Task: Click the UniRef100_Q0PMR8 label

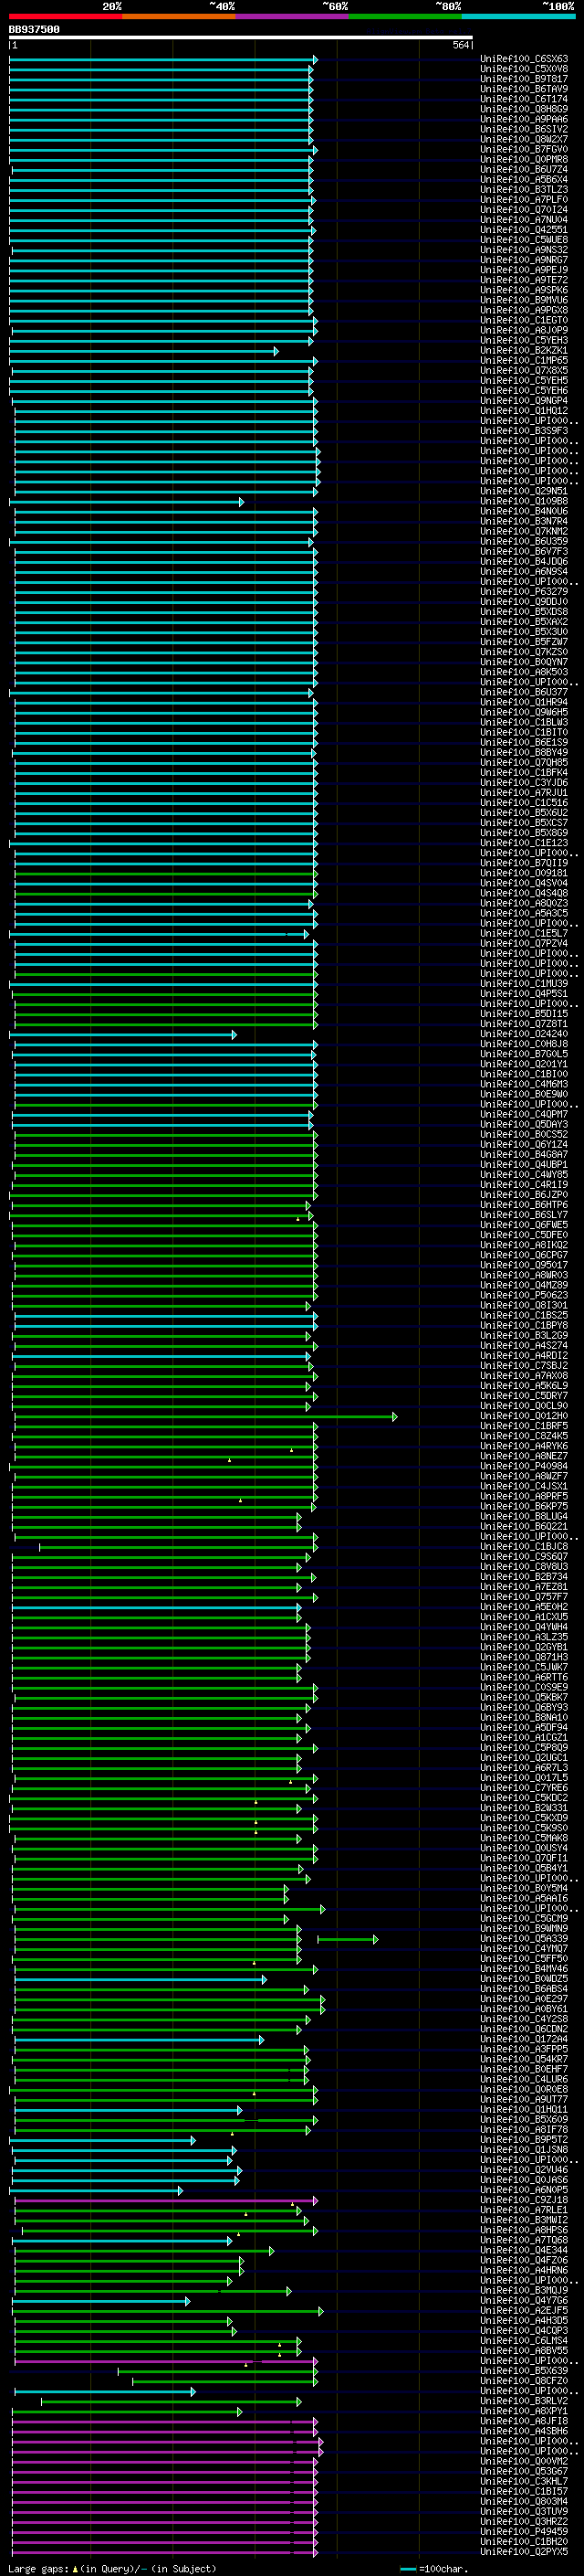Action: 524,159
